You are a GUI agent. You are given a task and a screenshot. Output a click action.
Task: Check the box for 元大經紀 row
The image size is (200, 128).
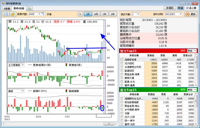coord(122,63)
